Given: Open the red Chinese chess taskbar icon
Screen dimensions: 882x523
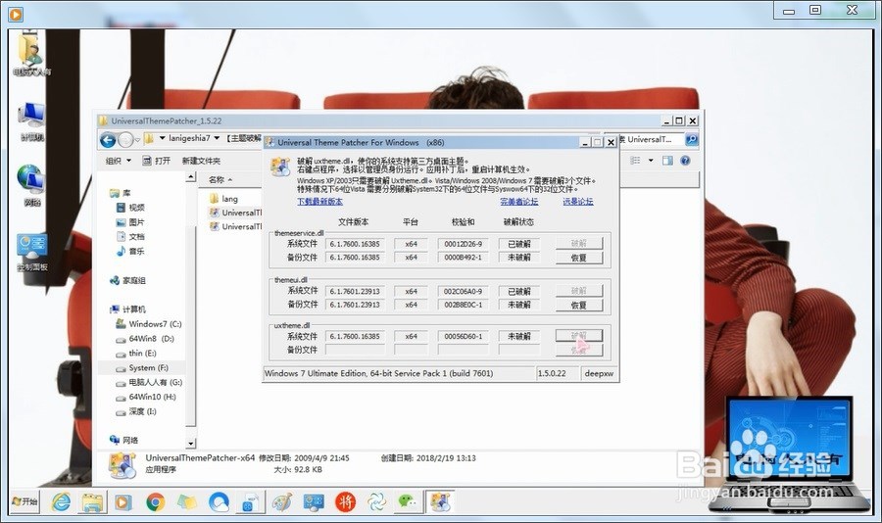Looking at the screenshot, I should click(345, 501).
